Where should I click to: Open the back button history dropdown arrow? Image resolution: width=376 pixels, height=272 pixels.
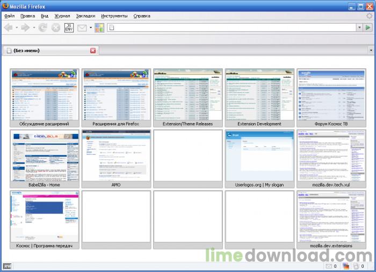tap(17, 27)
